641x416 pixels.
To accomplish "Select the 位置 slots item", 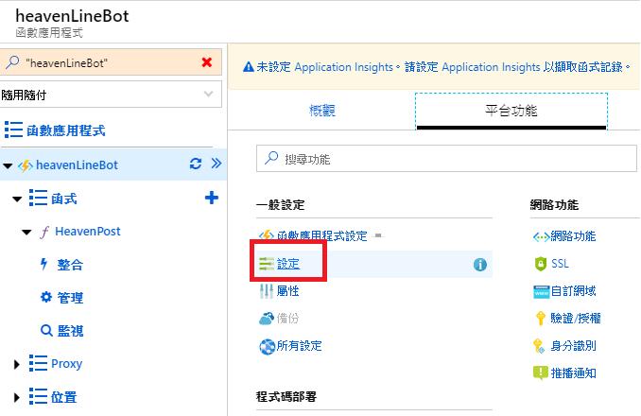I will 63,397.
